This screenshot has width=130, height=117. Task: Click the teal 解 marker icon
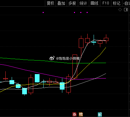[100, 114]
